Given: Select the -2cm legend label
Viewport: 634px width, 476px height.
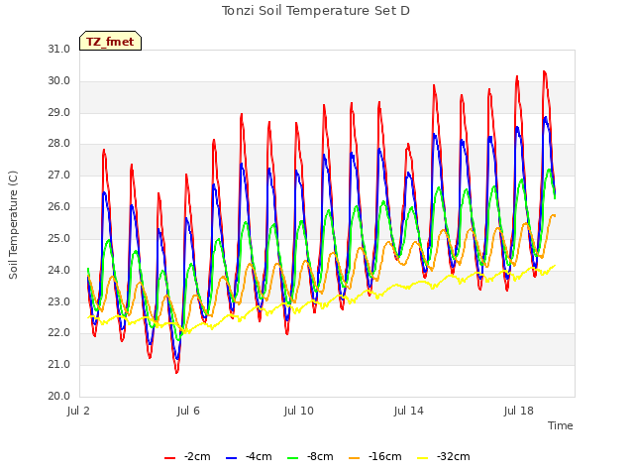Looking at the screenshot, I should pyautogui.click(x=197, y=456).
